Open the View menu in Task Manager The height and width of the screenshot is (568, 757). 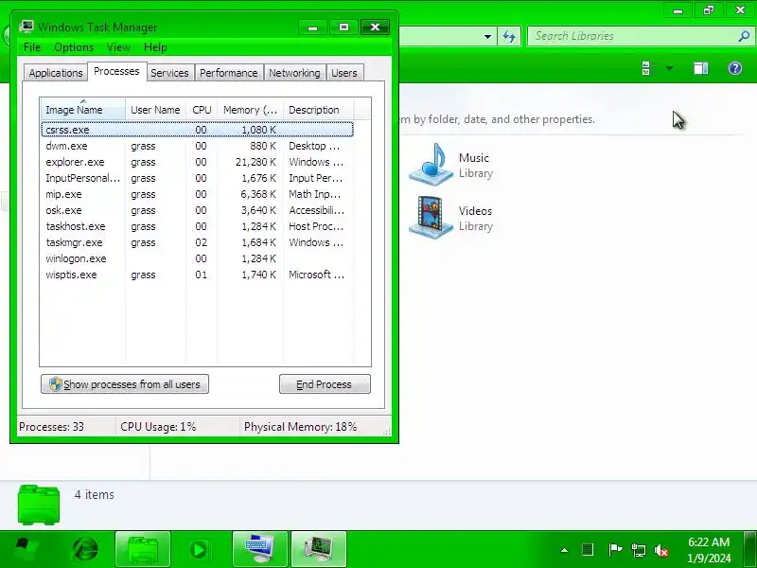118,47
